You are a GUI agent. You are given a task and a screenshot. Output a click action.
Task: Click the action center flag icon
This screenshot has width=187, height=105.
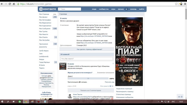point(162,101)
